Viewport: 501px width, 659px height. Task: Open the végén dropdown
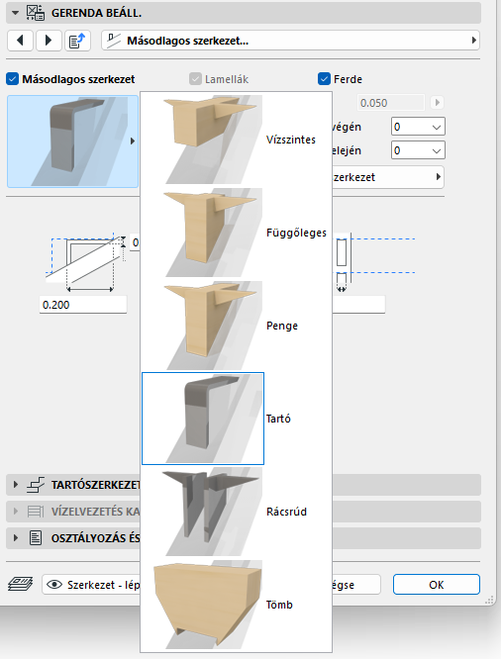pyautogui.click(x=418, y=127)
